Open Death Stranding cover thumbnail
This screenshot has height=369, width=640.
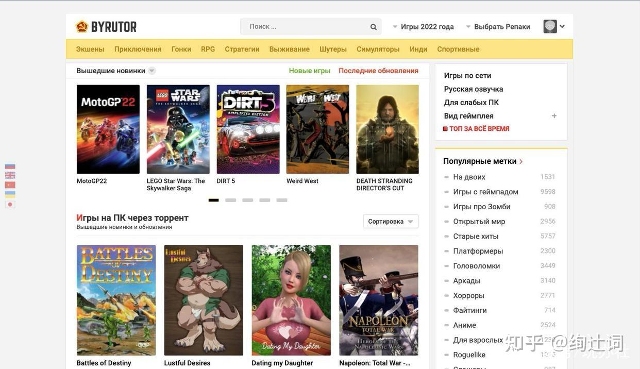388,129
